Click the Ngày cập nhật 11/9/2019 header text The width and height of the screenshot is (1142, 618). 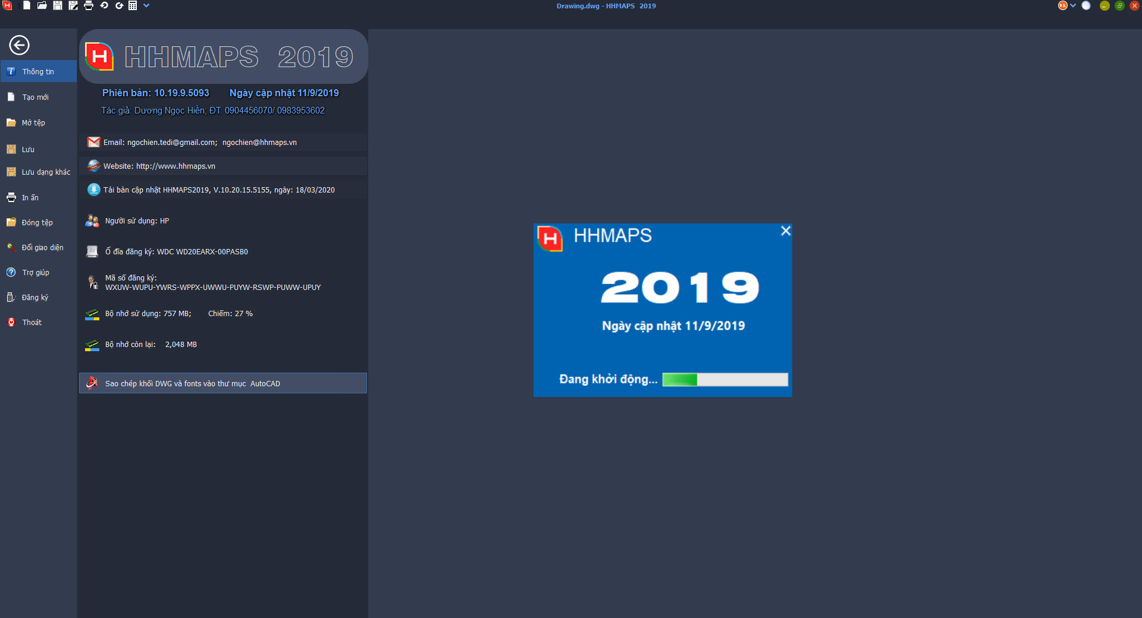(x=284, y=93)
